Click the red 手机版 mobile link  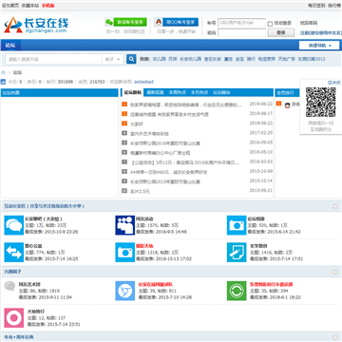(x=47, y=6)
